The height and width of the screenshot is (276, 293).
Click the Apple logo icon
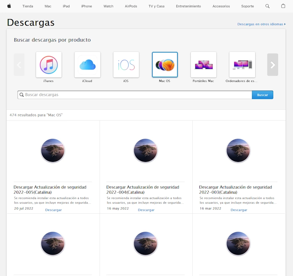(x=9, y=6)
